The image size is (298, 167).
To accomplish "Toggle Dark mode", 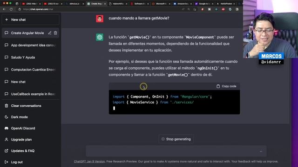I will (30, 117).
